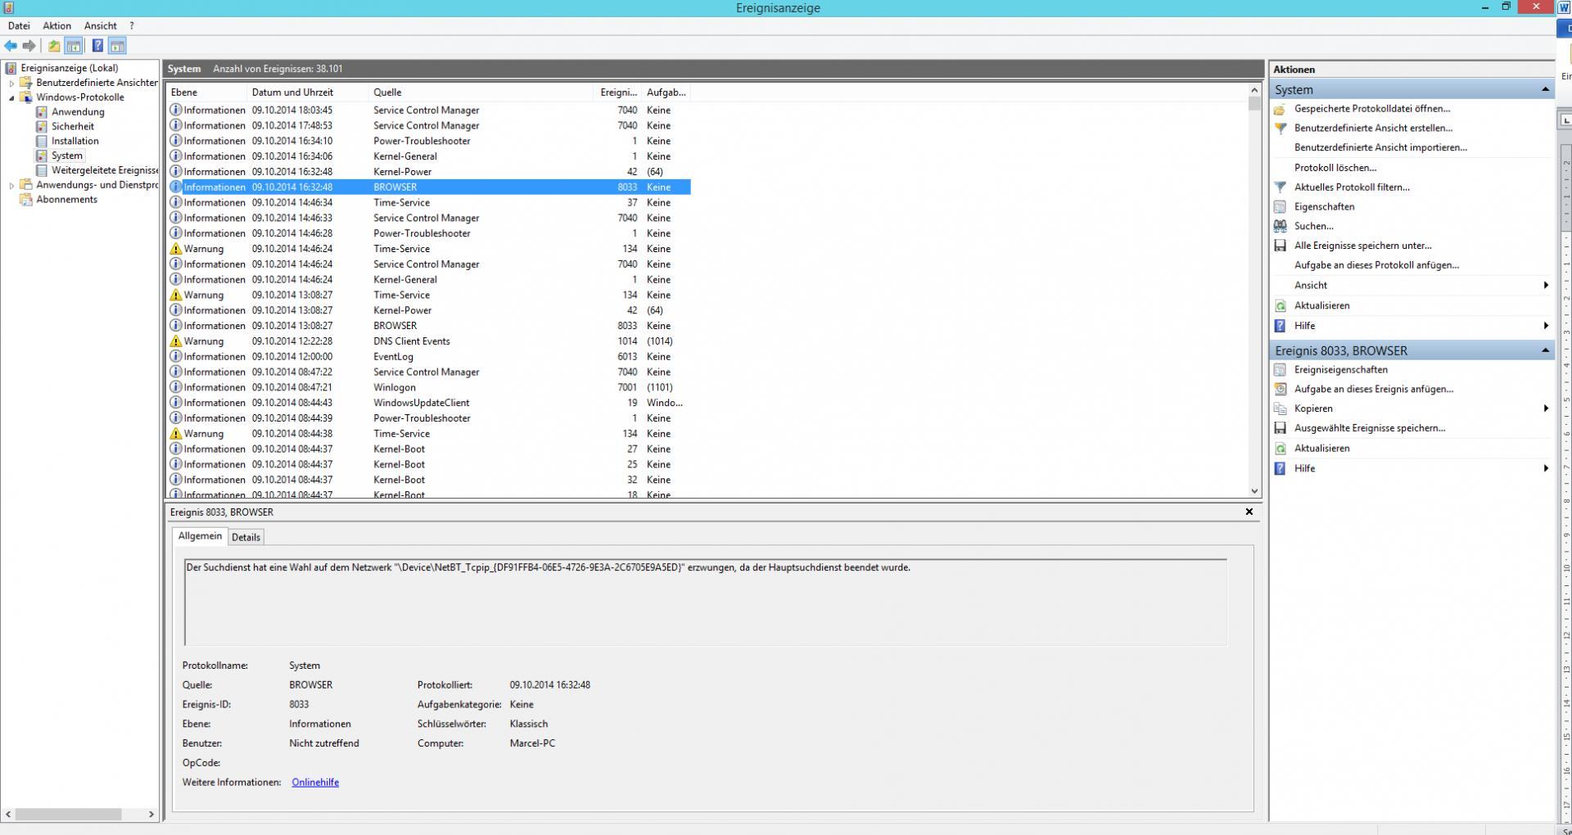Click the Hilfe icon in System section

click(1281, 326)
